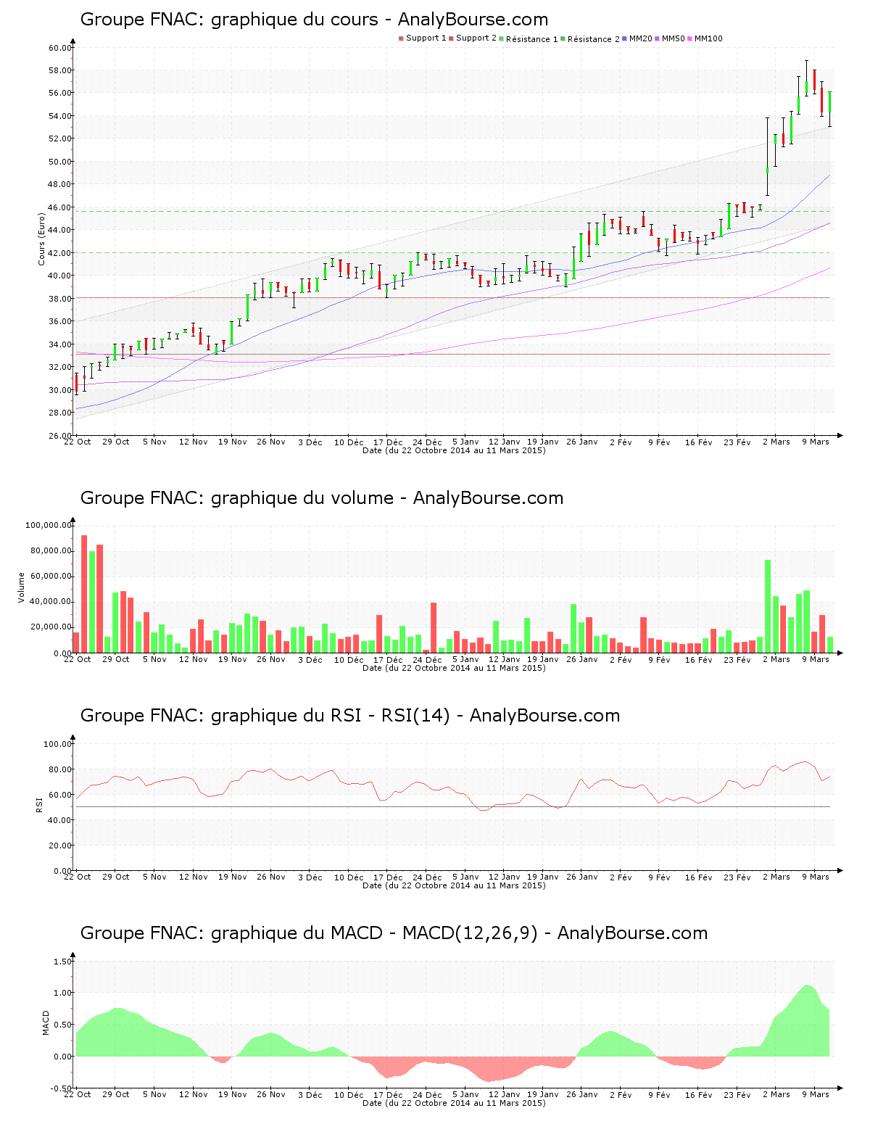Click the '100,000.00' value on volume axis
870x1124 pixels.
(49, 525)
